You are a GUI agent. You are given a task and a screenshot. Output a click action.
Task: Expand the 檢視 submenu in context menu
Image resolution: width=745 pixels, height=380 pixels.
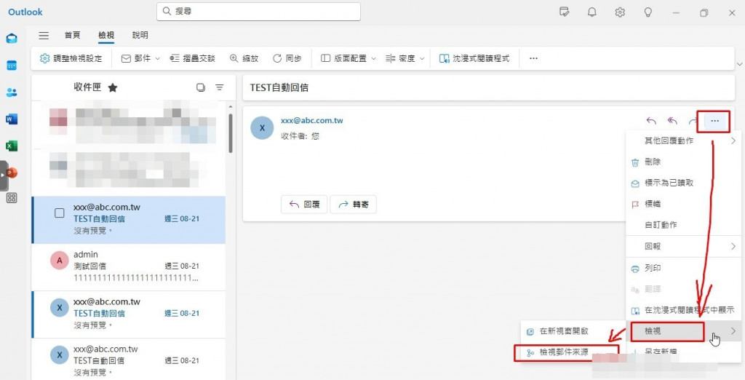click(x=683, y=331)
